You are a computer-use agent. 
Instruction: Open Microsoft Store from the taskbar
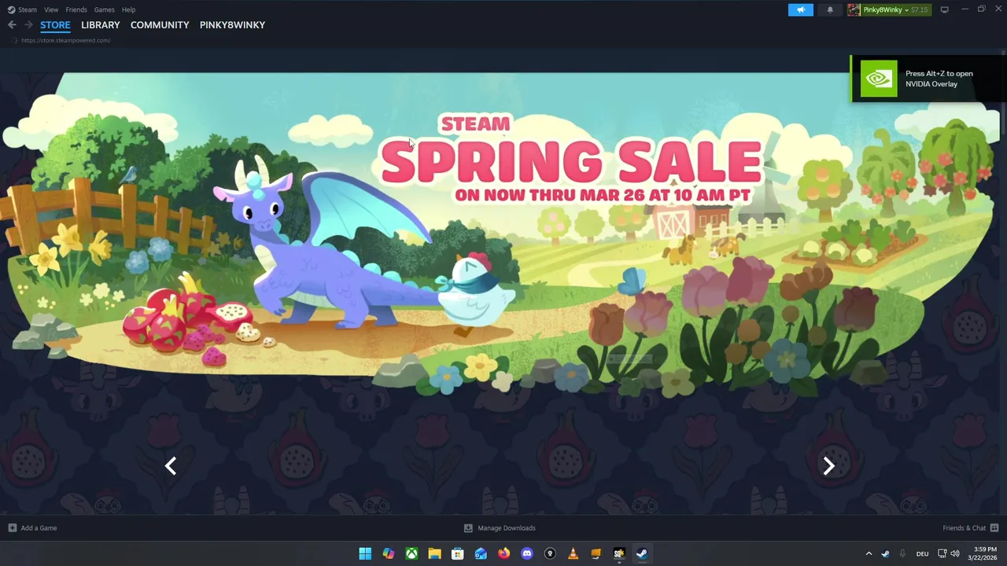[x=457, y=553]
